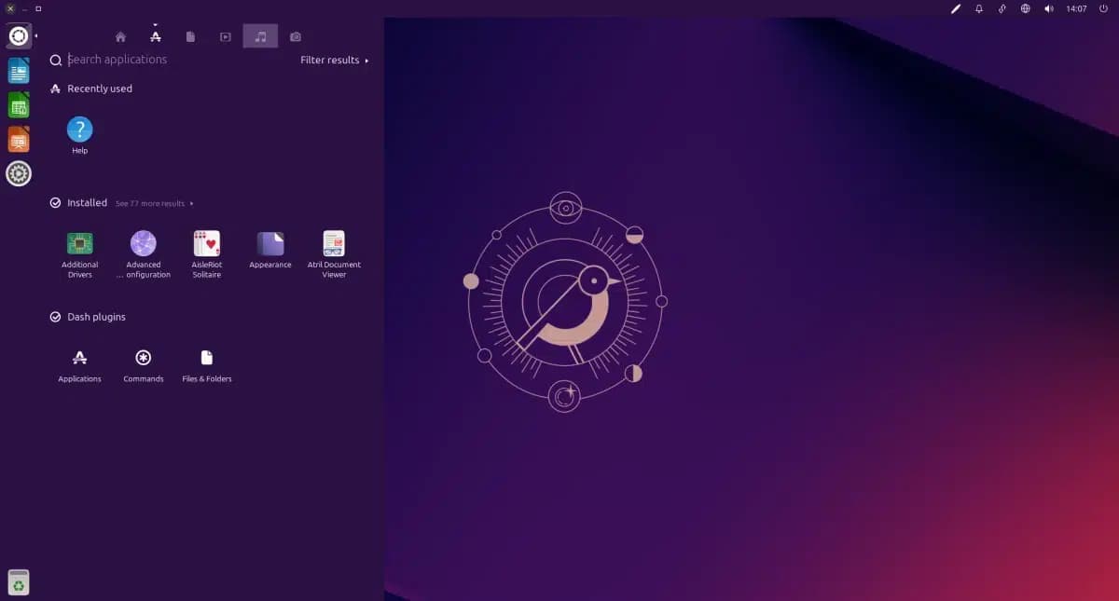Switch to the Photos lens
The image size is (1119, 601).
tap(296, 36)
